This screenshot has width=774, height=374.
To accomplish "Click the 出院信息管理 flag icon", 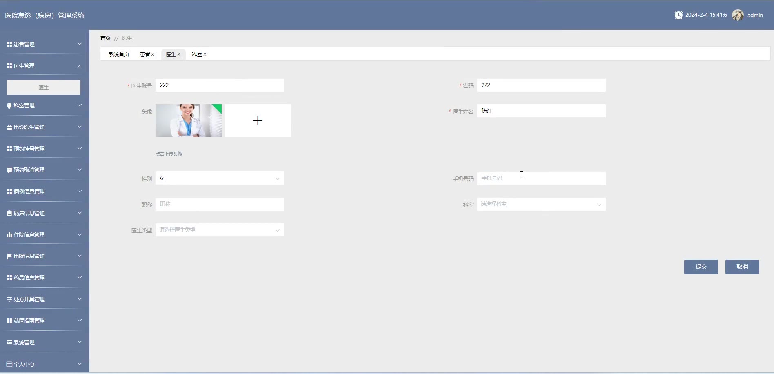I will click(9, 256).
